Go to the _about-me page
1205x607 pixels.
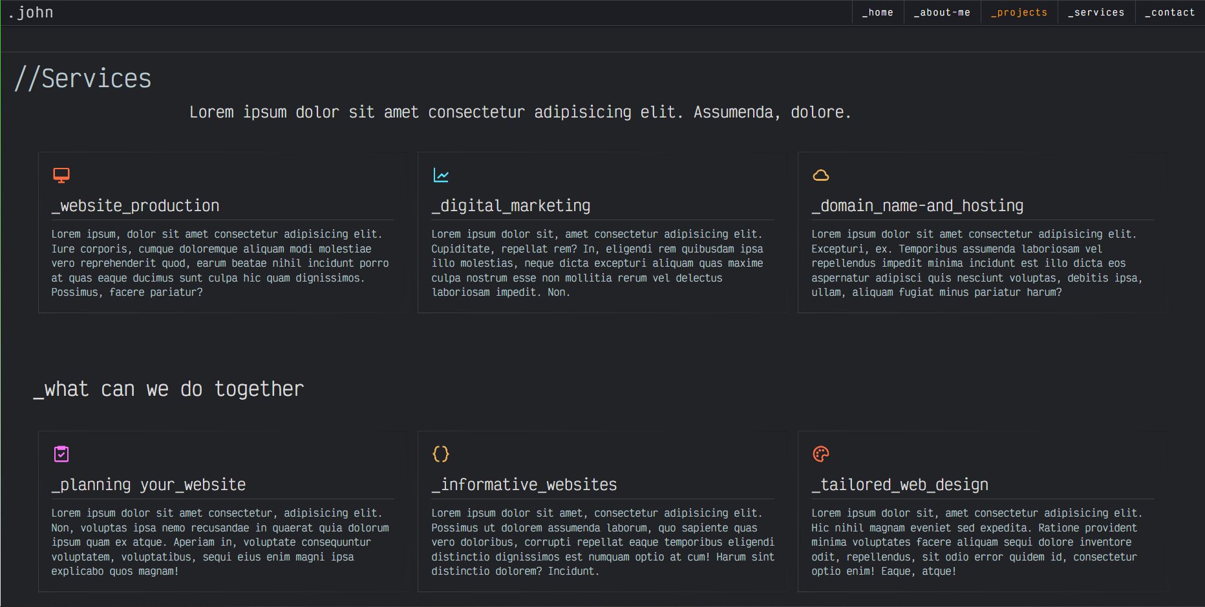[x=942, y=12]
